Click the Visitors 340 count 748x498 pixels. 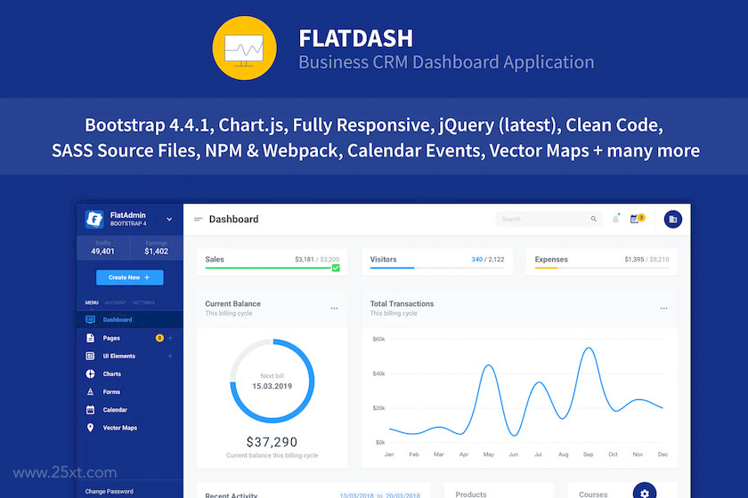pyautogui.click(x=476, y=260)
